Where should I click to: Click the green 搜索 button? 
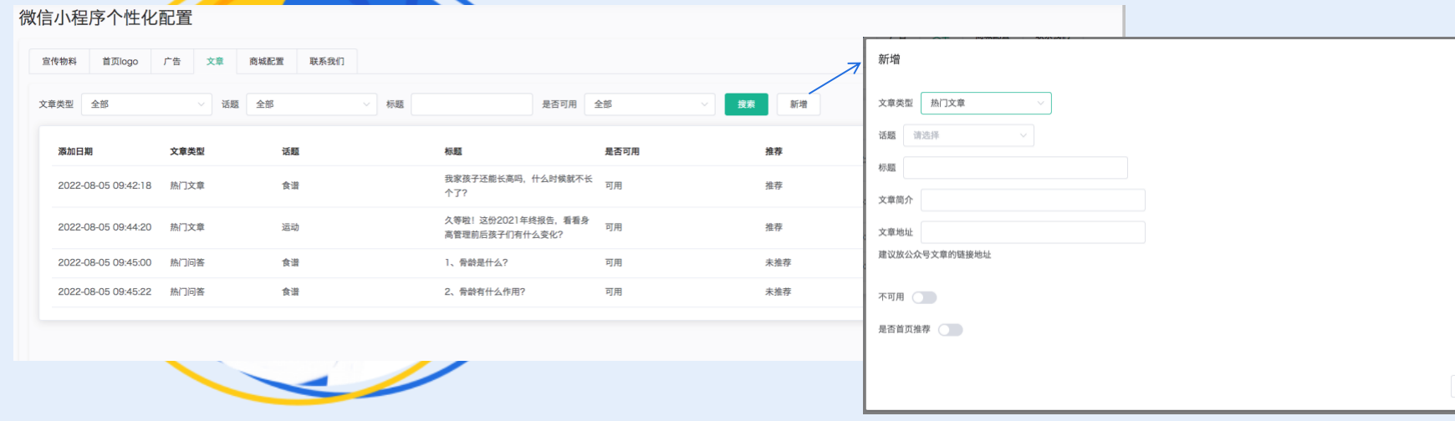746,104
